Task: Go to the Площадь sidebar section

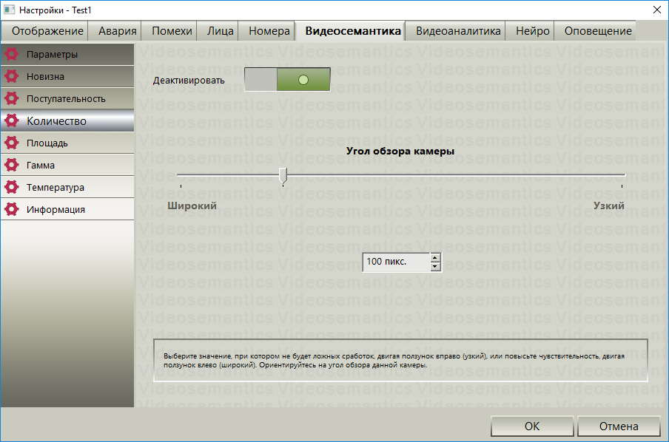Action: point(67,143)
